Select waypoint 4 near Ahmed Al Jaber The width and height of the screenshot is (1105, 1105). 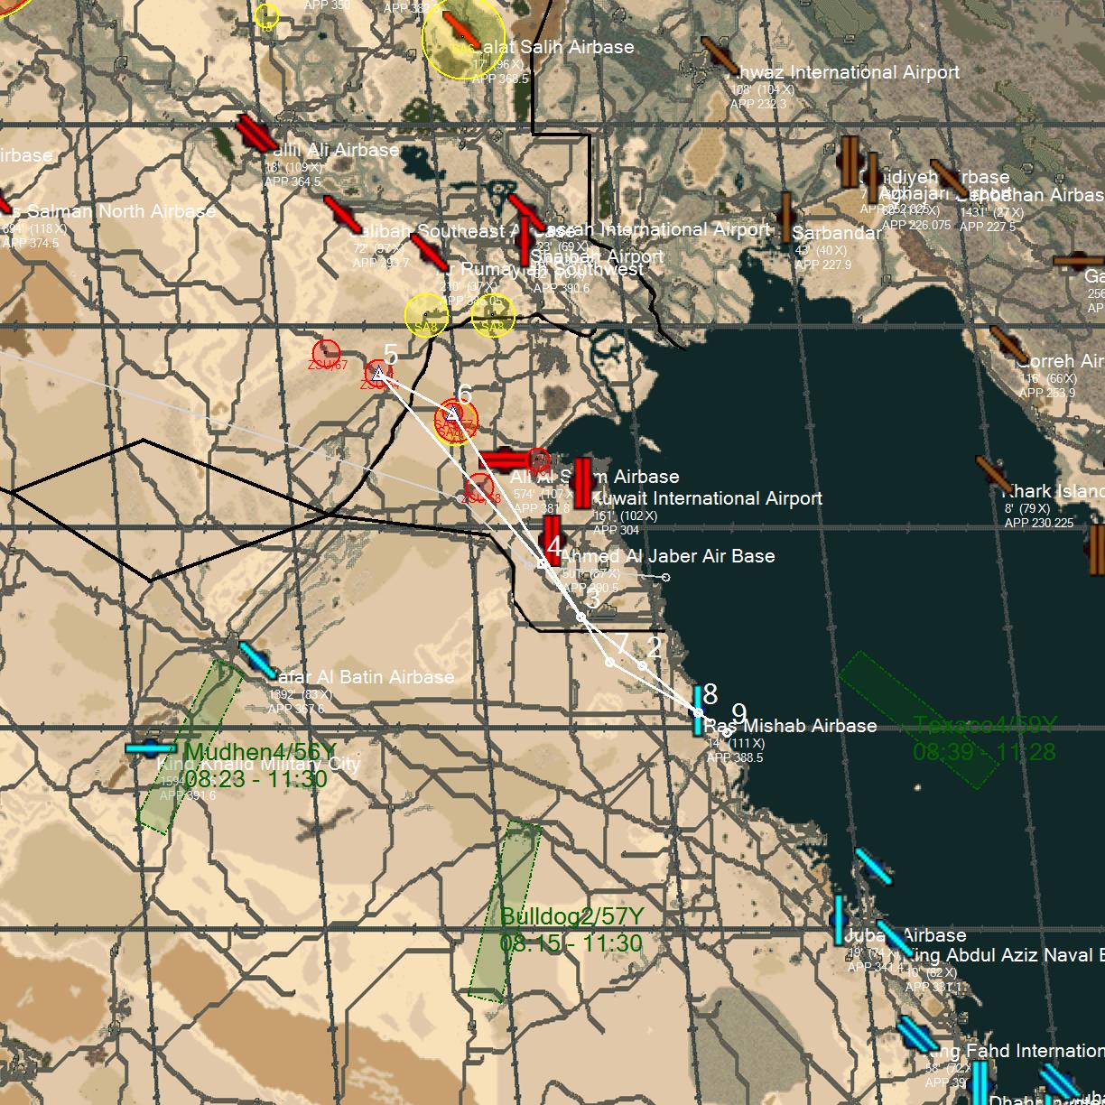[543, 563]
